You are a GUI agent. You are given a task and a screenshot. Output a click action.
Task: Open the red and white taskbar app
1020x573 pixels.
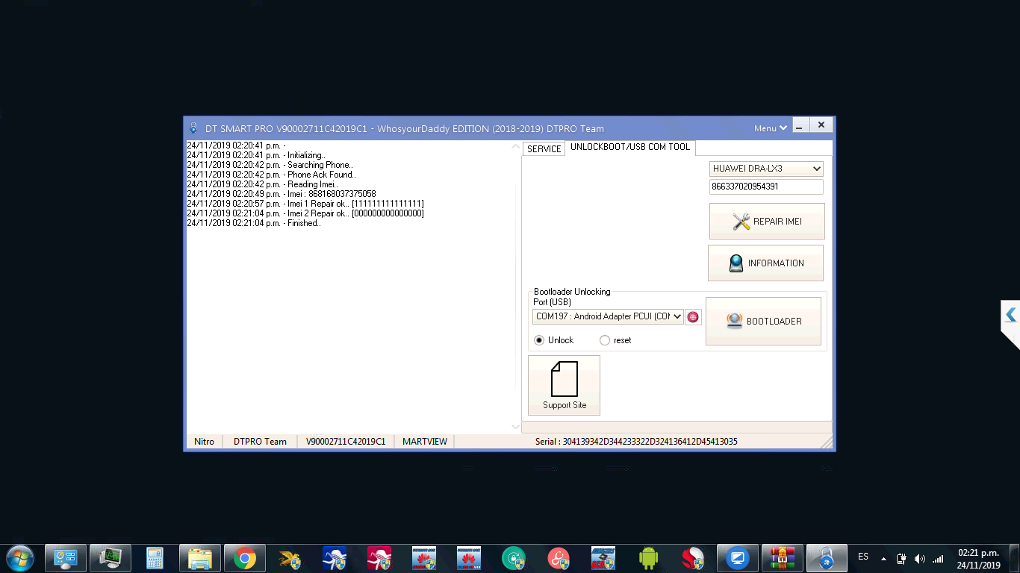tap(693, 558)
